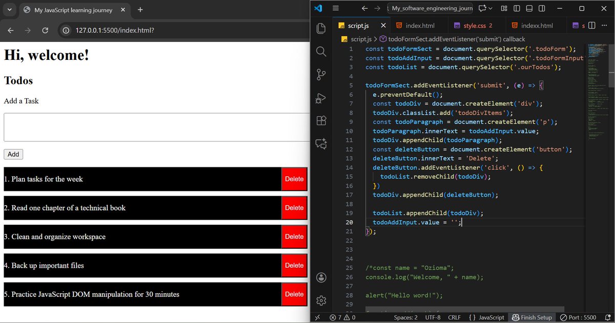Viewport: 615px width, 323px height.
Task: Click the editor vertical scrollbar
Action: pyautogui.click(x=611, y=66)
